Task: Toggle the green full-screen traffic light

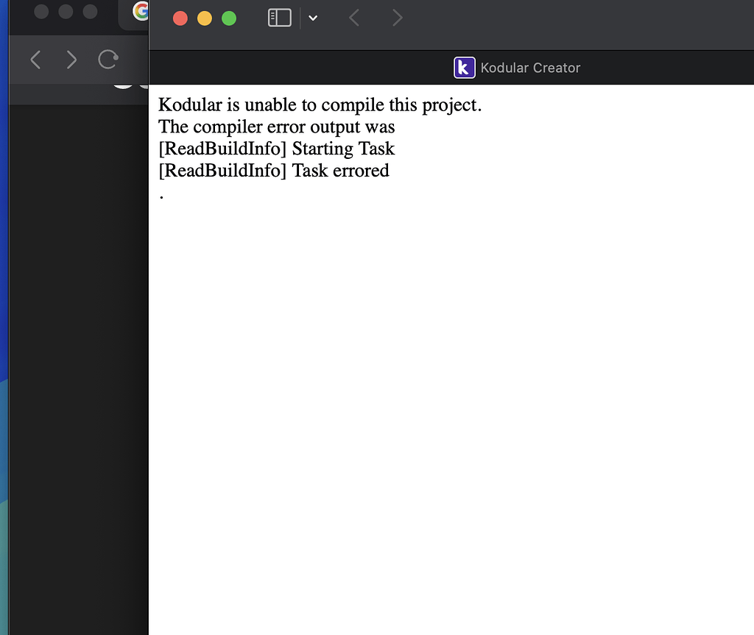Action: pyautogui.click(x=228, y=18)
